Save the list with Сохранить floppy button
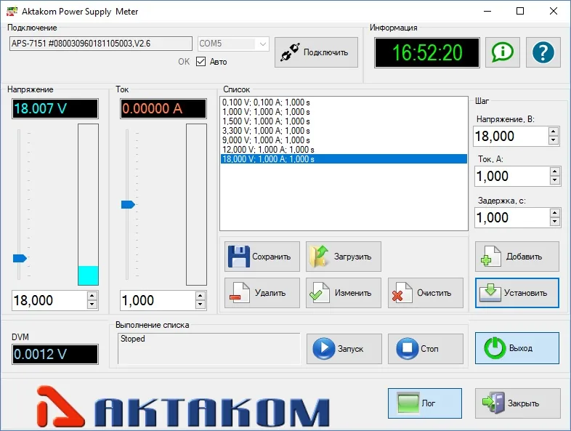571x431 pixels. pyautogui.click(x=262, y=257)
